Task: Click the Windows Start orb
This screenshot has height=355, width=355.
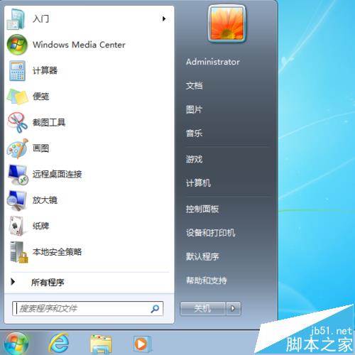Action: (x=16, y=344)
